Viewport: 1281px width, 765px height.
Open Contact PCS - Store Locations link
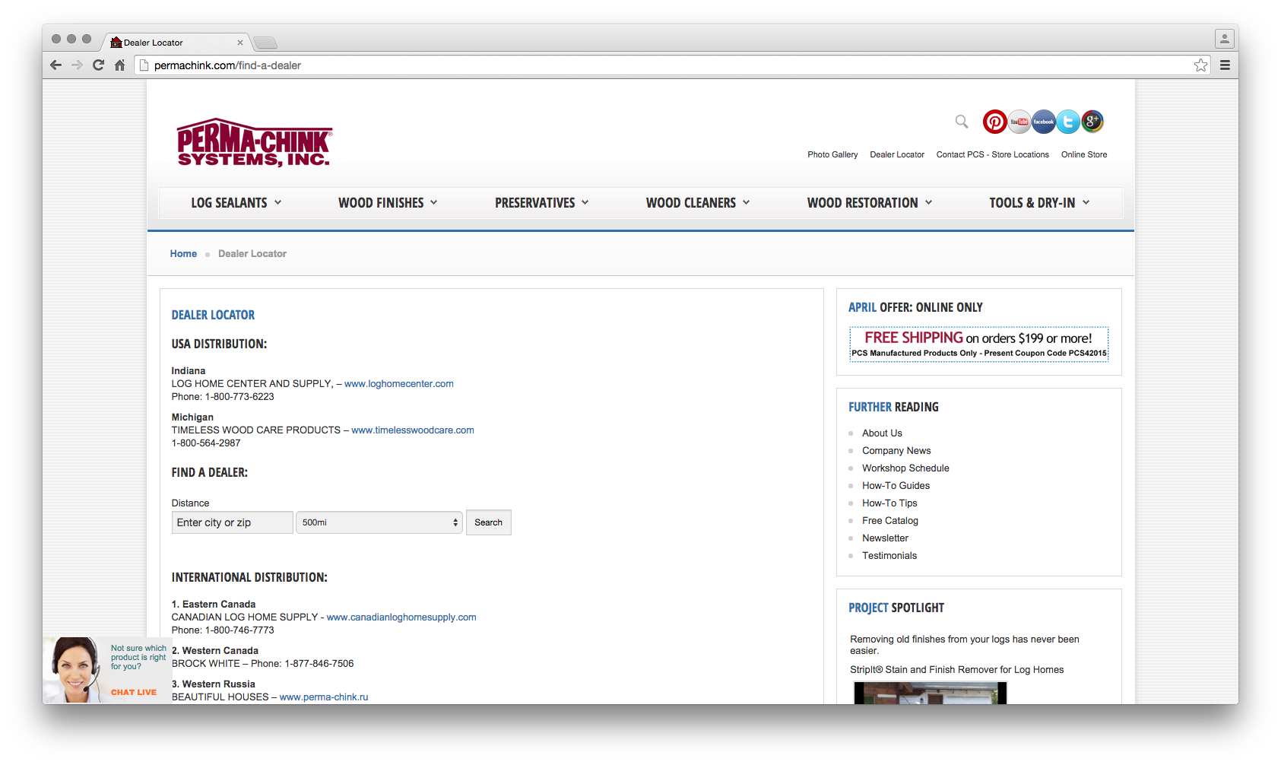coord(992,154)
